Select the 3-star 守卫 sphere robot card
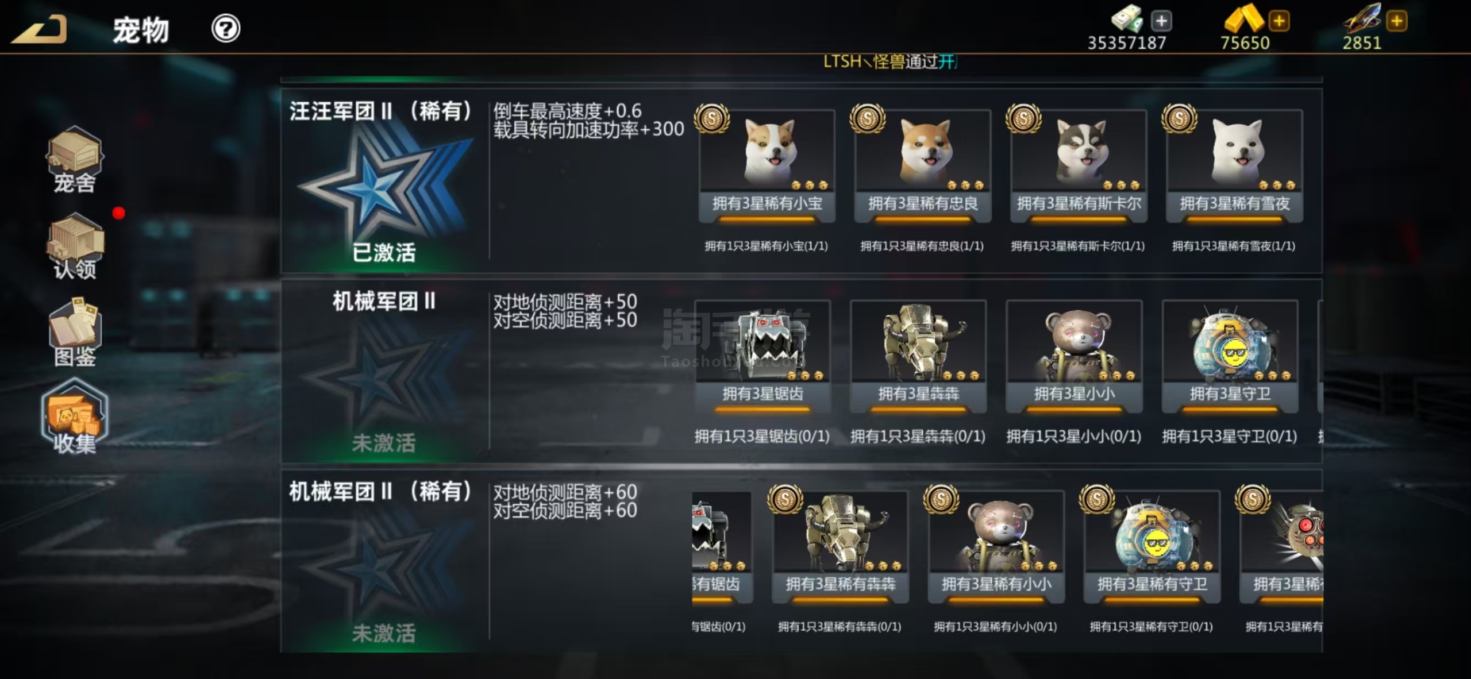 [x=1230, y=356]
